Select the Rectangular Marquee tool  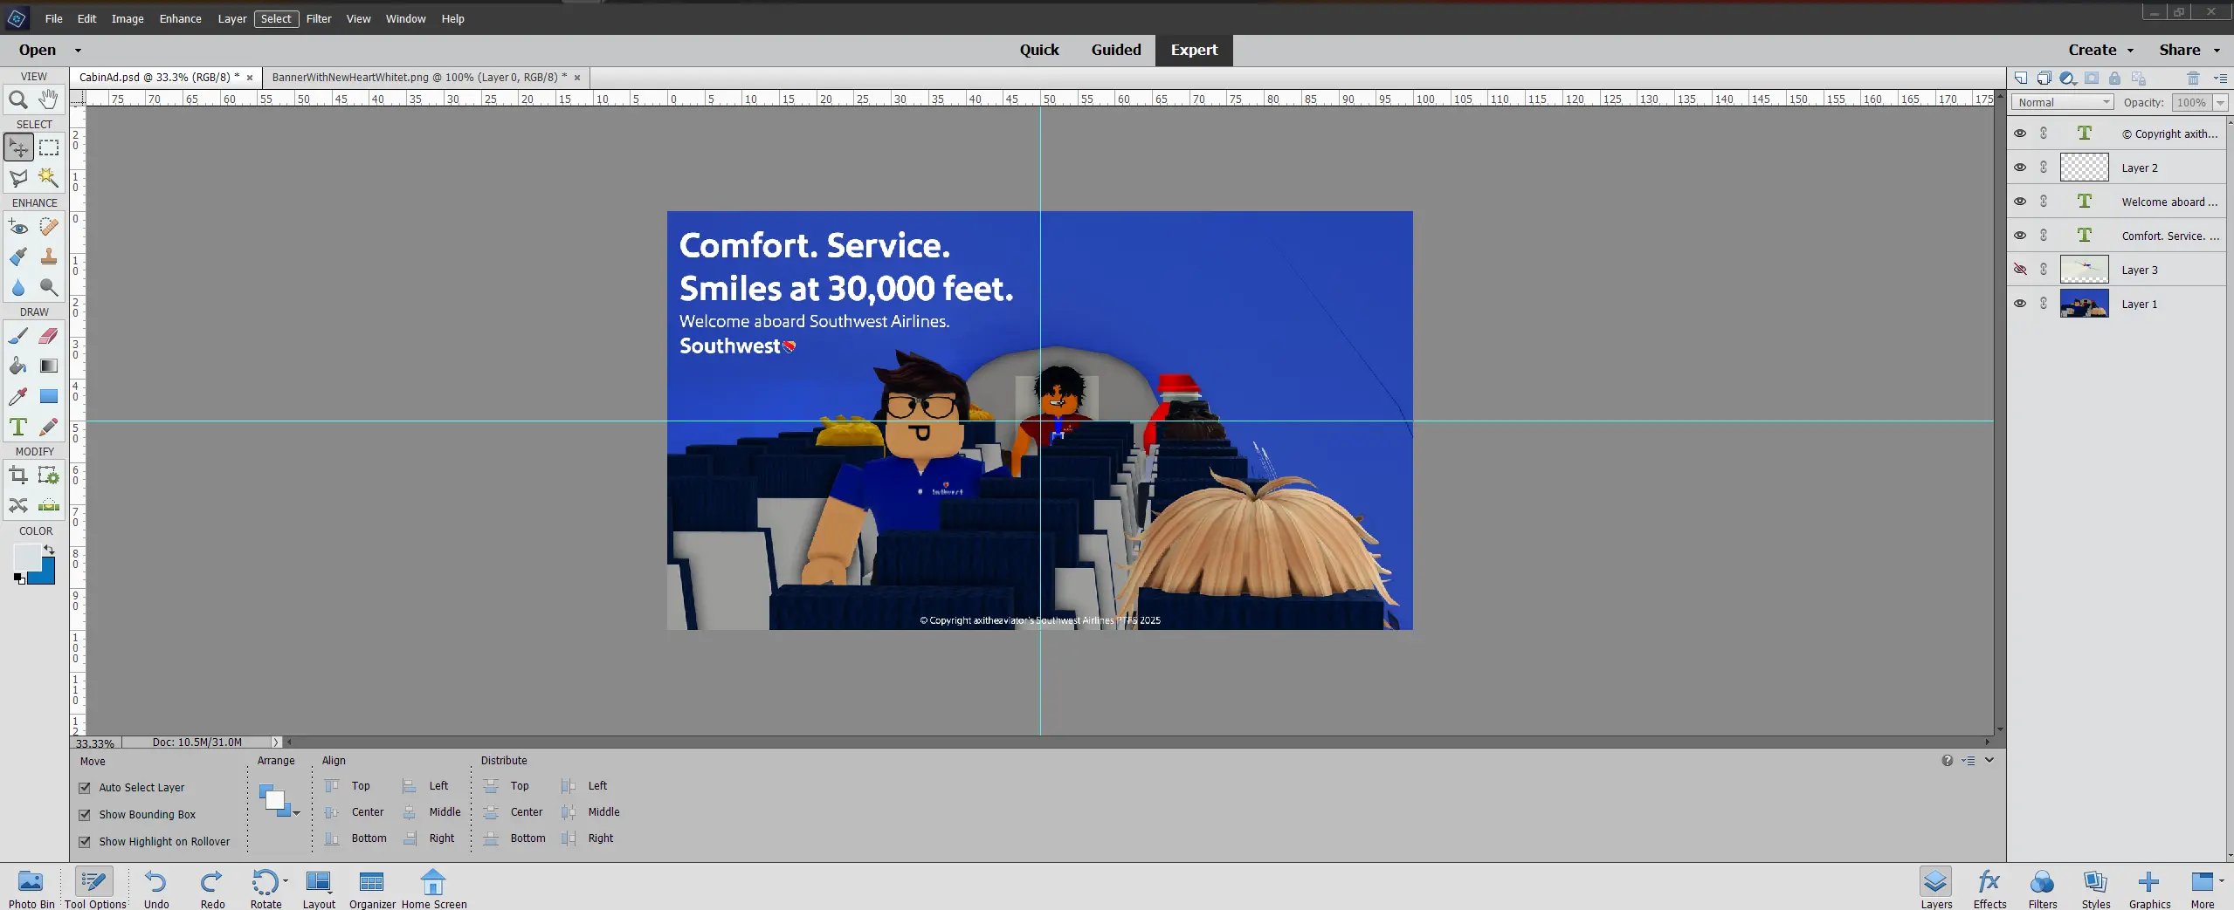point(49,147)
